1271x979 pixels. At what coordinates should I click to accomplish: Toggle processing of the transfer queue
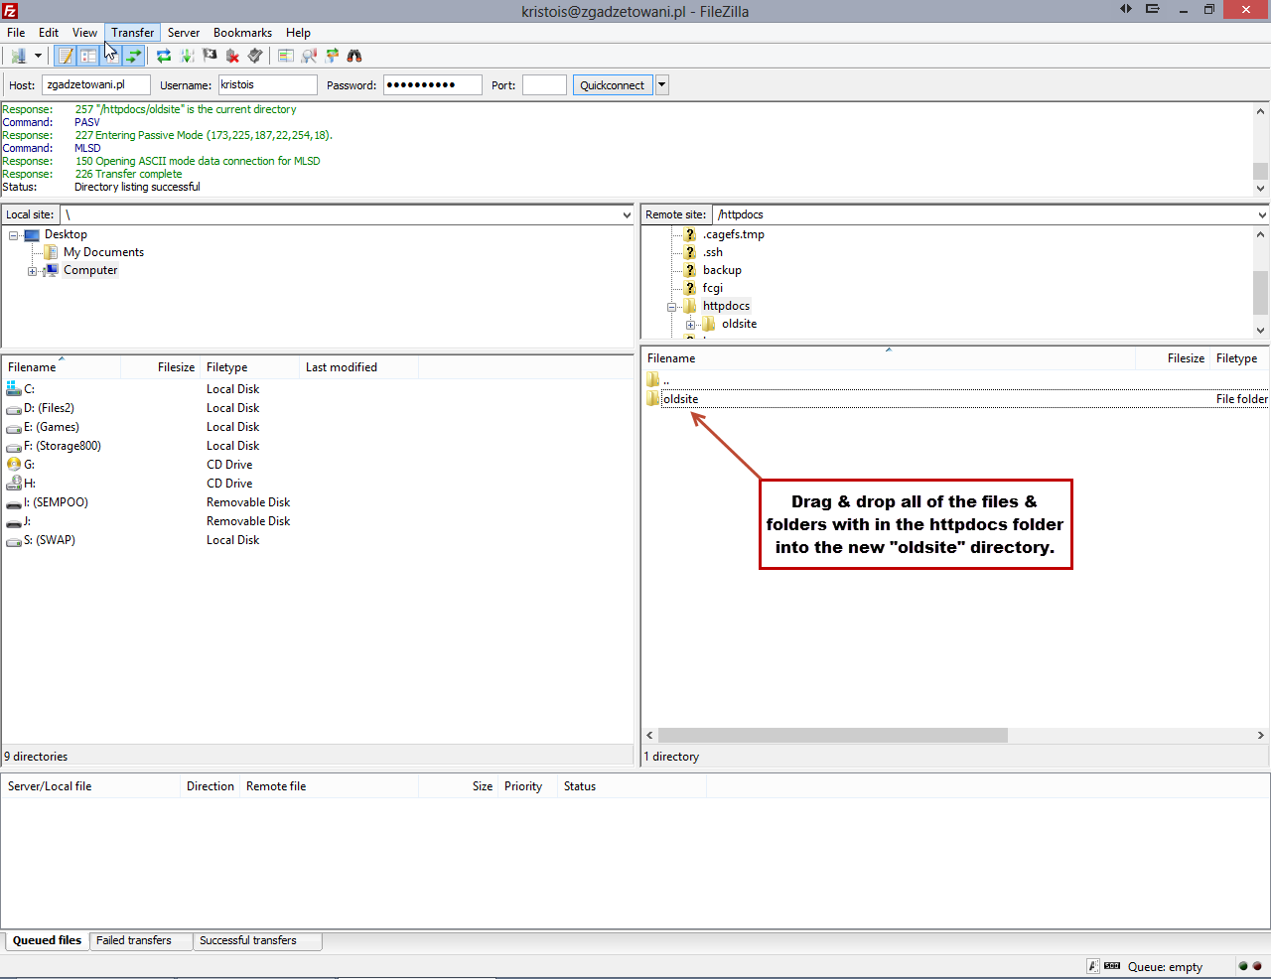coord(187,56)
